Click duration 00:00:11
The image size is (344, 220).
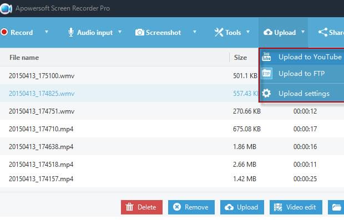(x=305, y=165)
